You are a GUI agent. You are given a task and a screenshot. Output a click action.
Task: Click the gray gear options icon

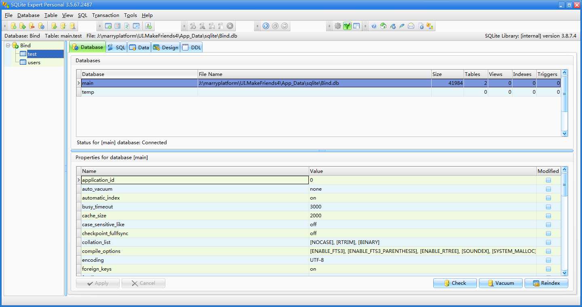(x=338, y=26)
